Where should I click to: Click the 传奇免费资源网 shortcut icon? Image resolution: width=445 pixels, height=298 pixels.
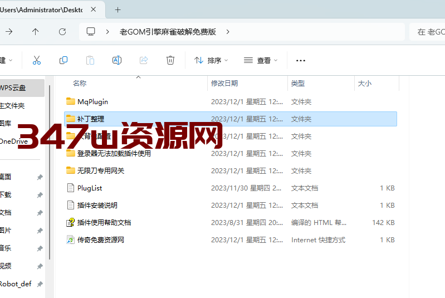click(70, 240)
